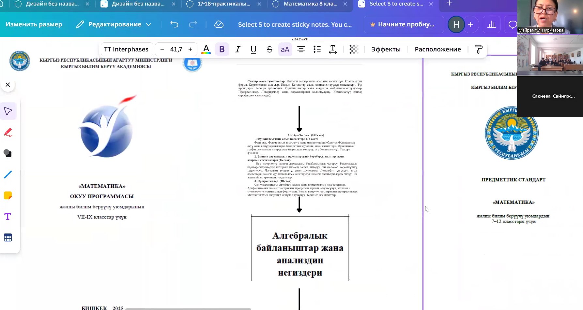Select the pointer selection tool in sidebar
This screenshot has height=310, width=583.
pos(8,111)
